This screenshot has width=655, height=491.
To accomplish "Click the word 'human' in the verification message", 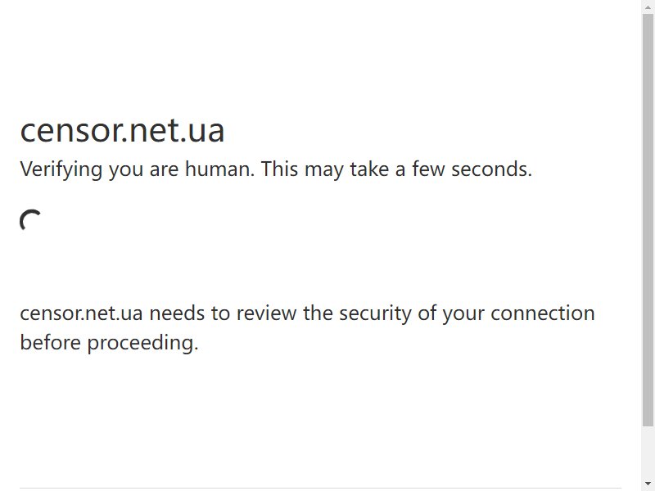I will 219,169.
